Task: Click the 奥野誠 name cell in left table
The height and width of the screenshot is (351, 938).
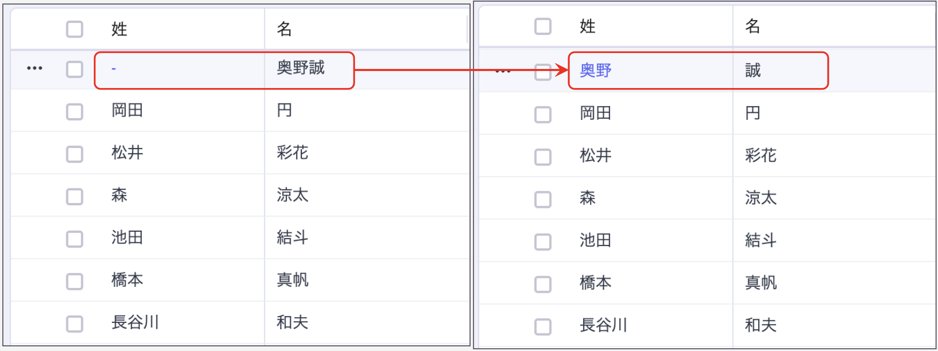Action: coord(300,68)
